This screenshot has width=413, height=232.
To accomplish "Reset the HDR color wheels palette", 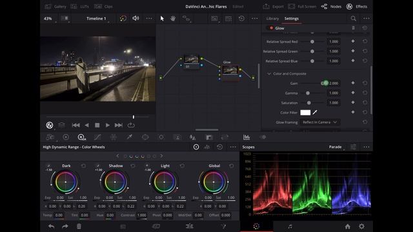I will [219, 147].
